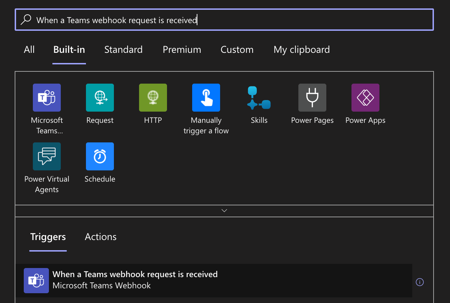Image resolution: width=450 pixels, height=303 pixels.
Task: Show all connectors via the All tab
Action: point(29,50)
